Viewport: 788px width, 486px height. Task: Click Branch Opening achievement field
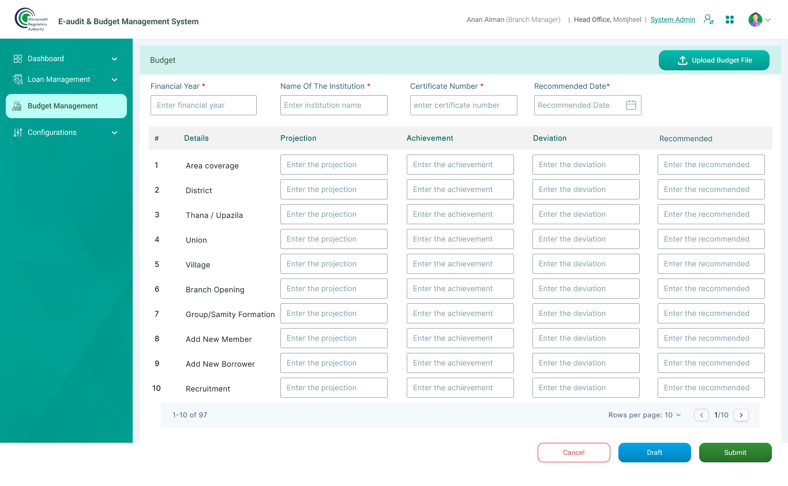pos(460,289)
